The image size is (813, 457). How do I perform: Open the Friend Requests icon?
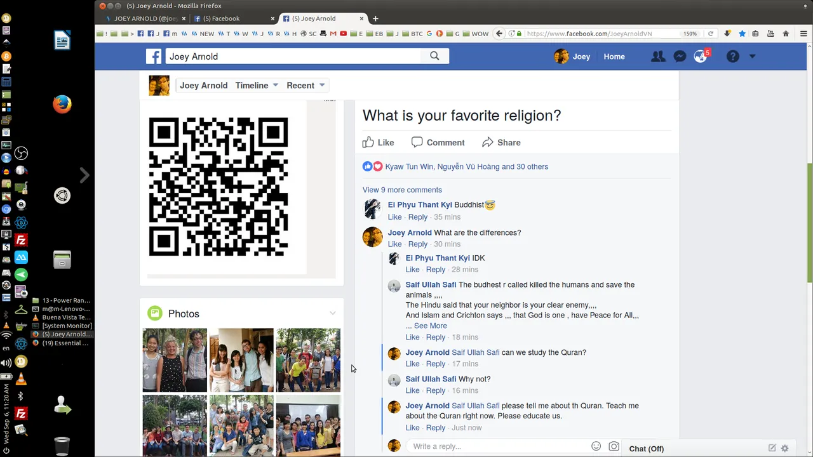(658, 56)
